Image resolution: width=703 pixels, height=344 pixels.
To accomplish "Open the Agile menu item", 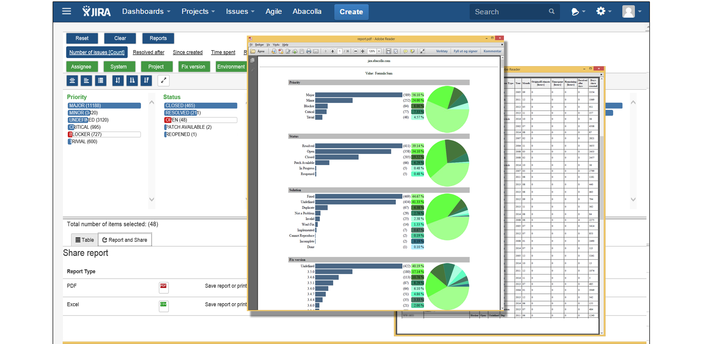I will point(274,11).
